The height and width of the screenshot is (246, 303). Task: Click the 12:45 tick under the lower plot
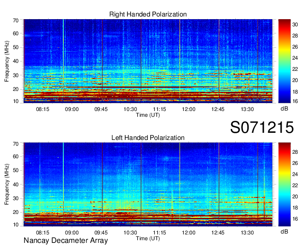(218, 233)
